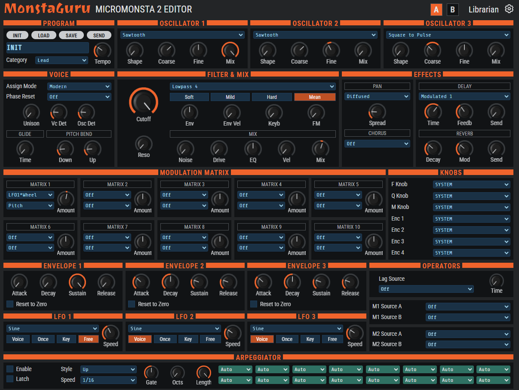This screenshot has width=519, height=390.
Task: Click the LOAD program button
Action: [x=44, y=35]
